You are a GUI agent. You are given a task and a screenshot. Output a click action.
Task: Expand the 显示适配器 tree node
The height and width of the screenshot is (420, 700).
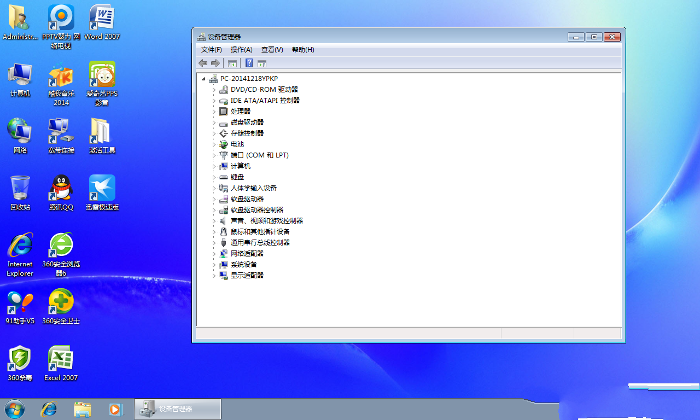tap(214, 276)
